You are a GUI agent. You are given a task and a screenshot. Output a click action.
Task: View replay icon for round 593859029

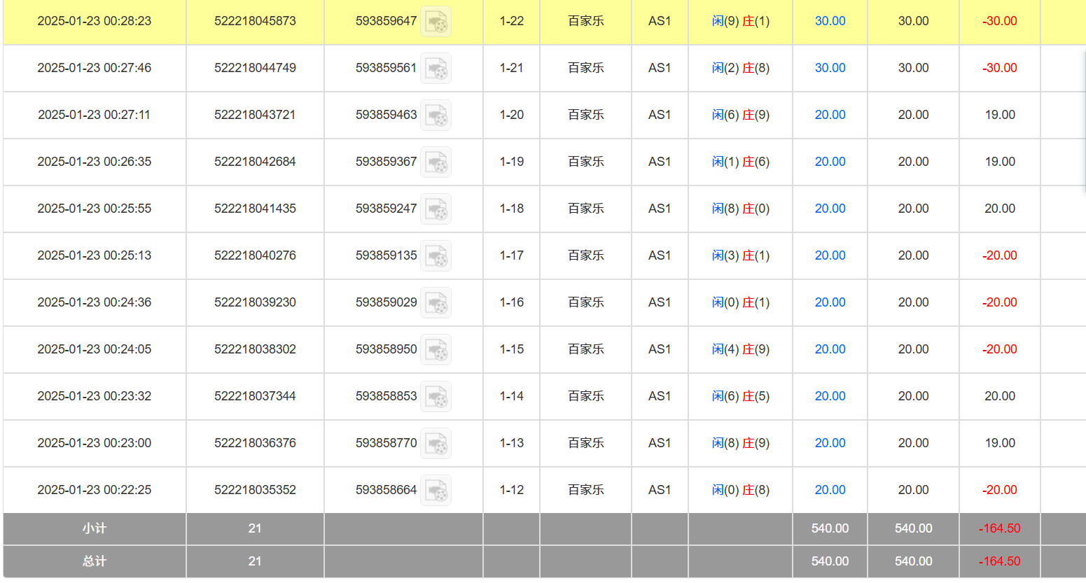pyautogui.click(x=436, y=303)
